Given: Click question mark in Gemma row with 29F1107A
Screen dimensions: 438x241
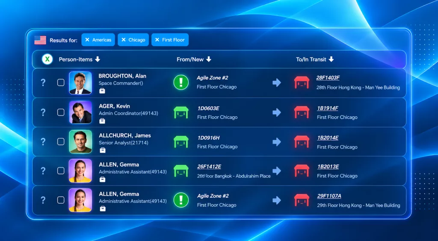Looking at the screenshot, I should point(43,200).
